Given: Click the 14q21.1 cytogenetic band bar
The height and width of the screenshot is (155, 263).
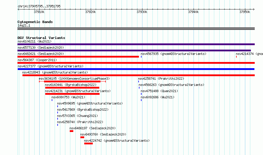Looking at the screenshot, I should (x=136, y=29).
